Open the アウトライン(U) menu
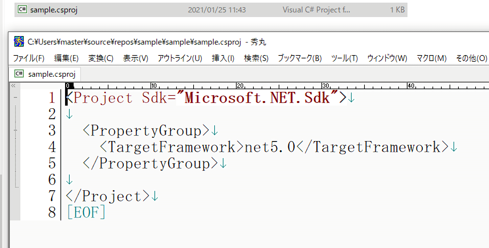Viewport: 489px width, 248px height. coord(180,58)
